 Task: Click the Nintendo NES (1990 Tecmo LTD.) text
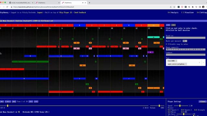click(36, 112)
